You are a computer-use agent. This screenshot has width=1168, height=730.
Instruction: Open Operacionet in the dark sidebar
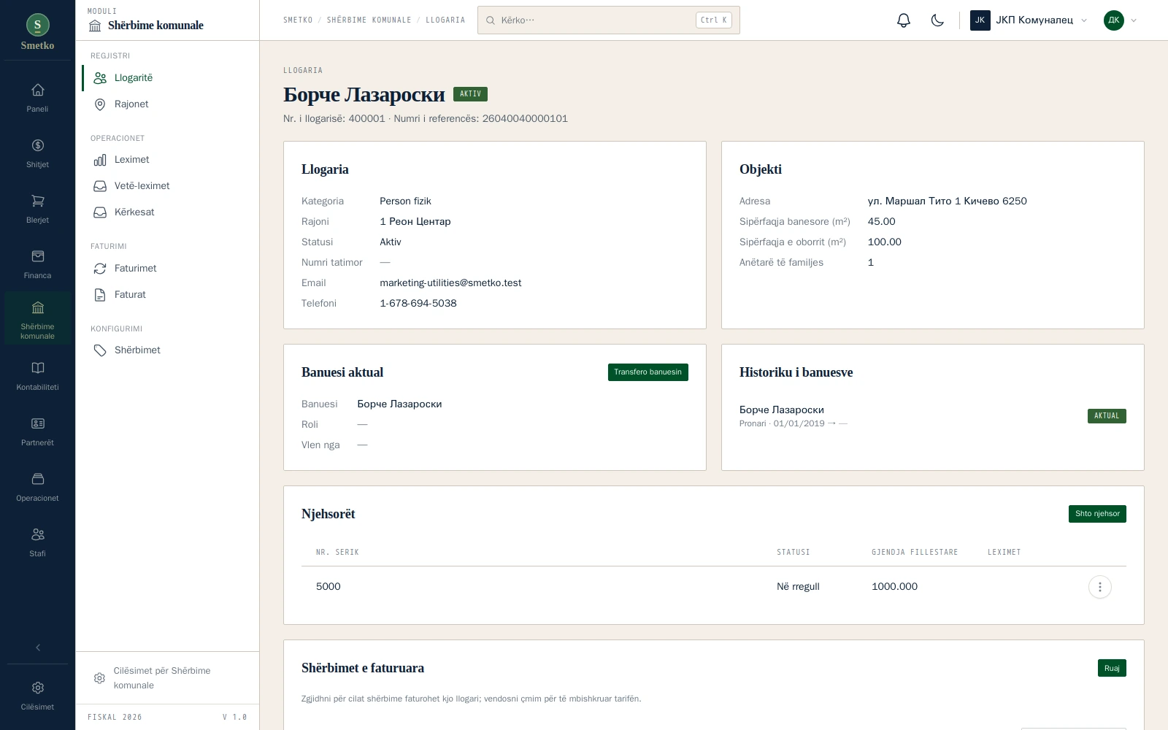pos(37,487)
